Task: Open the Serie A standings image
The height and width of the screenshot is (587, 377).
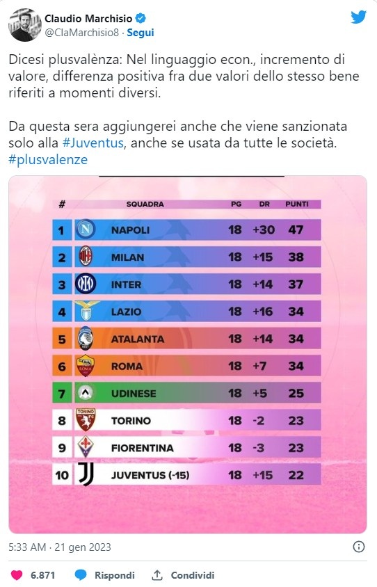Action: (x=188, y=354)
